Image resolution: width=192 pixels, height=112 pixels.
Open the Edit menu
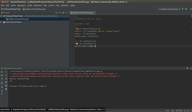pyautogui.click(x=7, y=5)
